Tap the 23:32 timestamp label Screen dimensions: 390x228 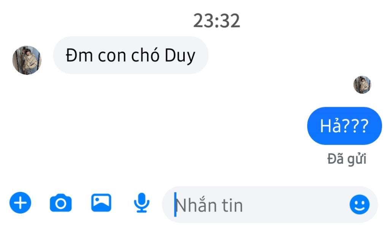pos(217,21)
